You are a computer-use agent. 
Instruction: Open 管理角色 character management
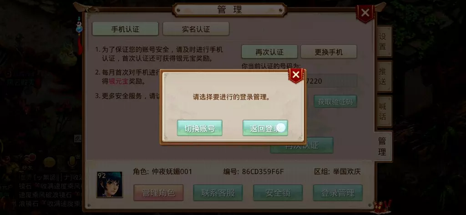(x=158, y=193)
